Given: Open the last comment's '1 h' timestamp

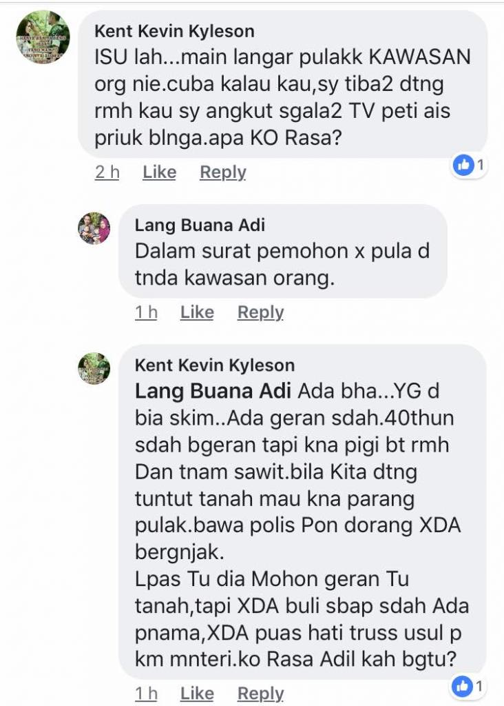Looking at the screenshot, I should point(146,694).
